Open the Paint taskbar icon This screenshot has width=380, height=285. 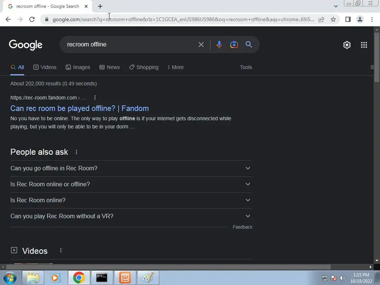pos(148,278)
